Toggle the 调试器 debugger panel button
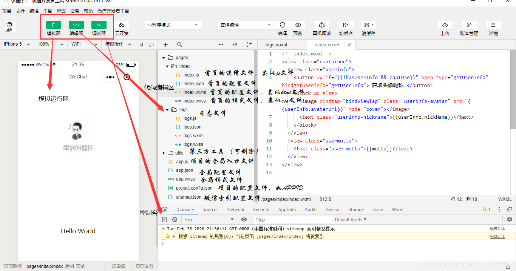516x271 pixels. [99, 25]
